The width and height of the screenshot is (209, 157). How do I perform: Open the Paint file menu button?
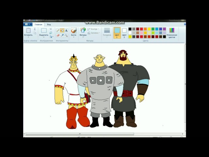(x=28, y=24)
